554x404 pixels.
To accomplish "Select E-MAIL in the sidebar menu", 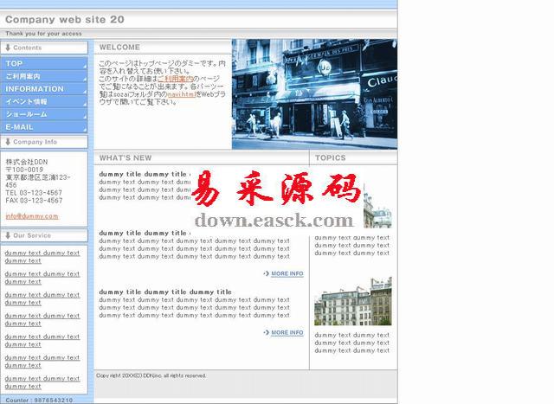I will [45, 126].
